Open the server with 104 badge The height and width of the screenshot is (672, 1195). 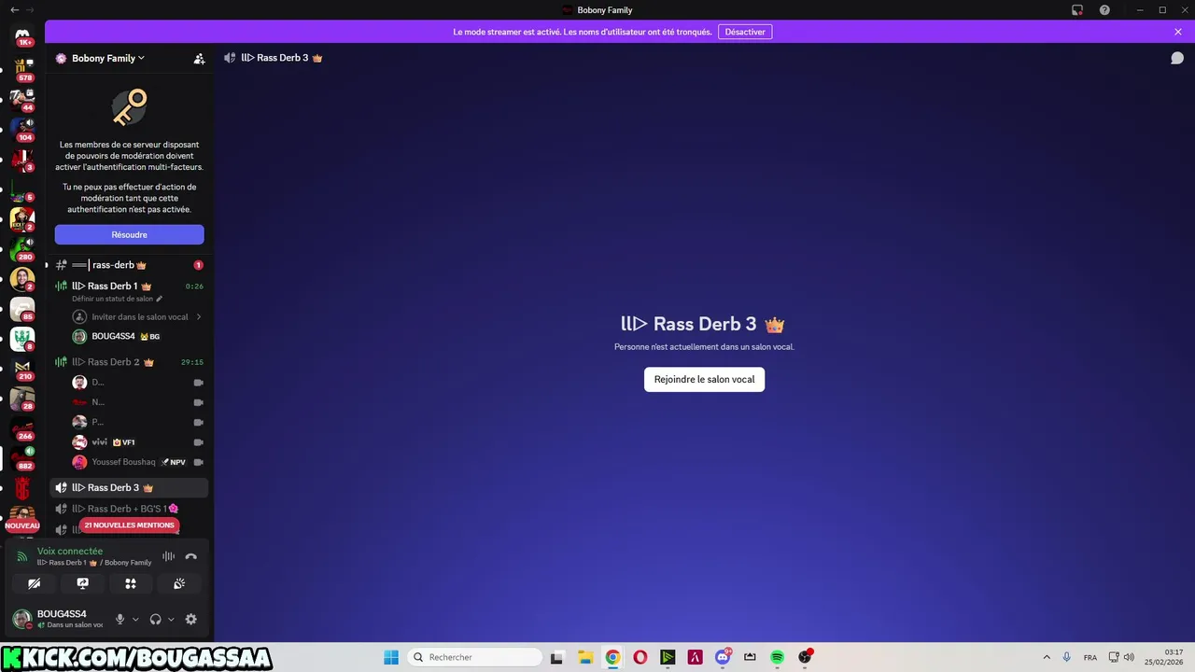pos(22,129)
